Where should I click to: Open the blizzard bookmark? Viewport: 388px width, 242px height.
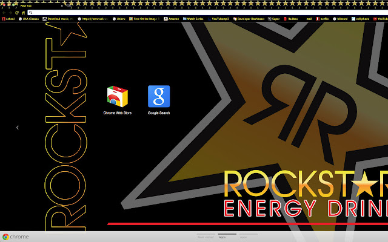(x=340, y=19)
